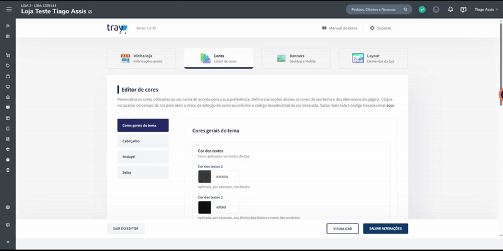Edit the #393939 hex code field
Image resolution: width=503 pixels, height=251 pixels.
(x=226, y=177)
